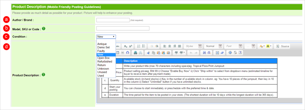The image size is (305, 110).
Task: Click the superscript button in the editor toolbar
Action: pos(130,46)
